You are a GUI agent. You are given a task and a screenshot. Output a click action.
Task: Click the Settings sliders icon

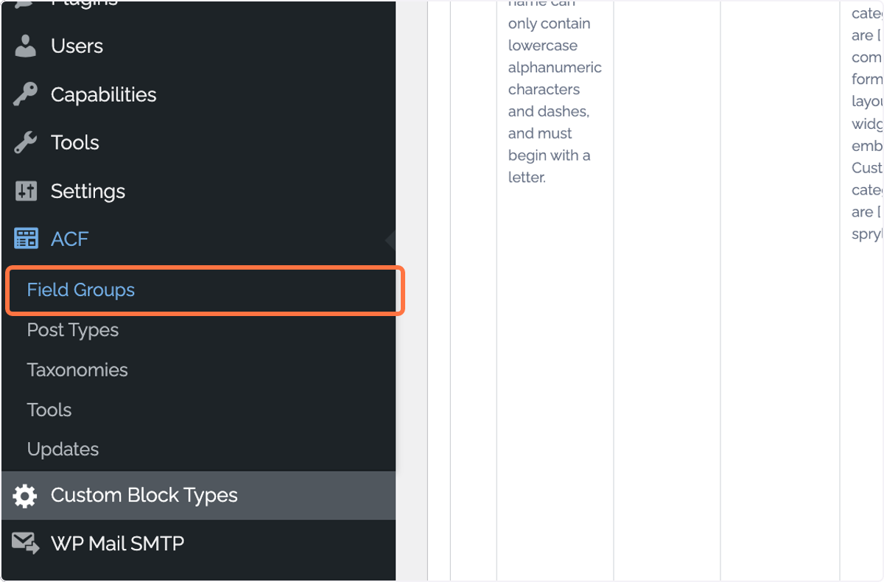pos(26,191)
